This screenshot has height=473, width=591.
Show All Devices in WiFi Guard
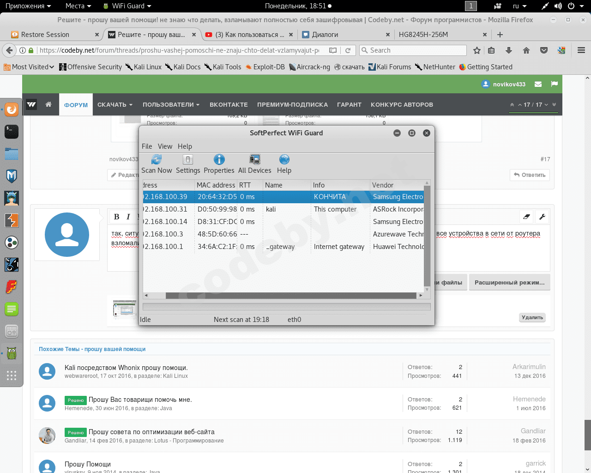point(254,164)
